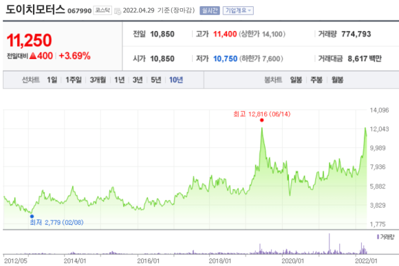The width and height of the screenshot is (399, 266).
Task: Click the change rate +3.69%
Action: (74, 56)
